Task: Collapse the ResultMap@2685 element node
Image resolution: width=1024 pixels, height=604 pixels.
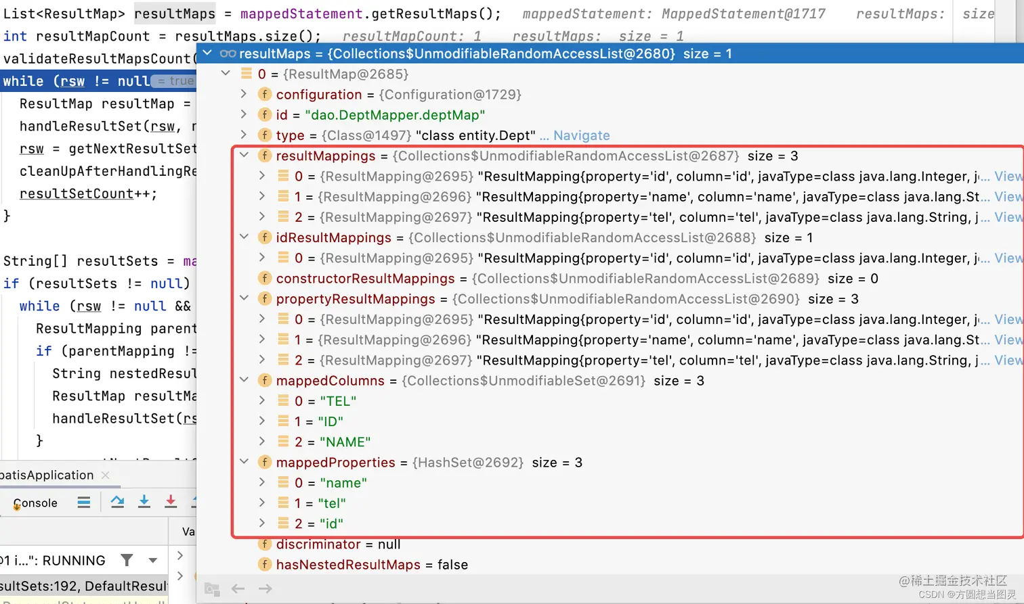Action: (x=226, y=73)
